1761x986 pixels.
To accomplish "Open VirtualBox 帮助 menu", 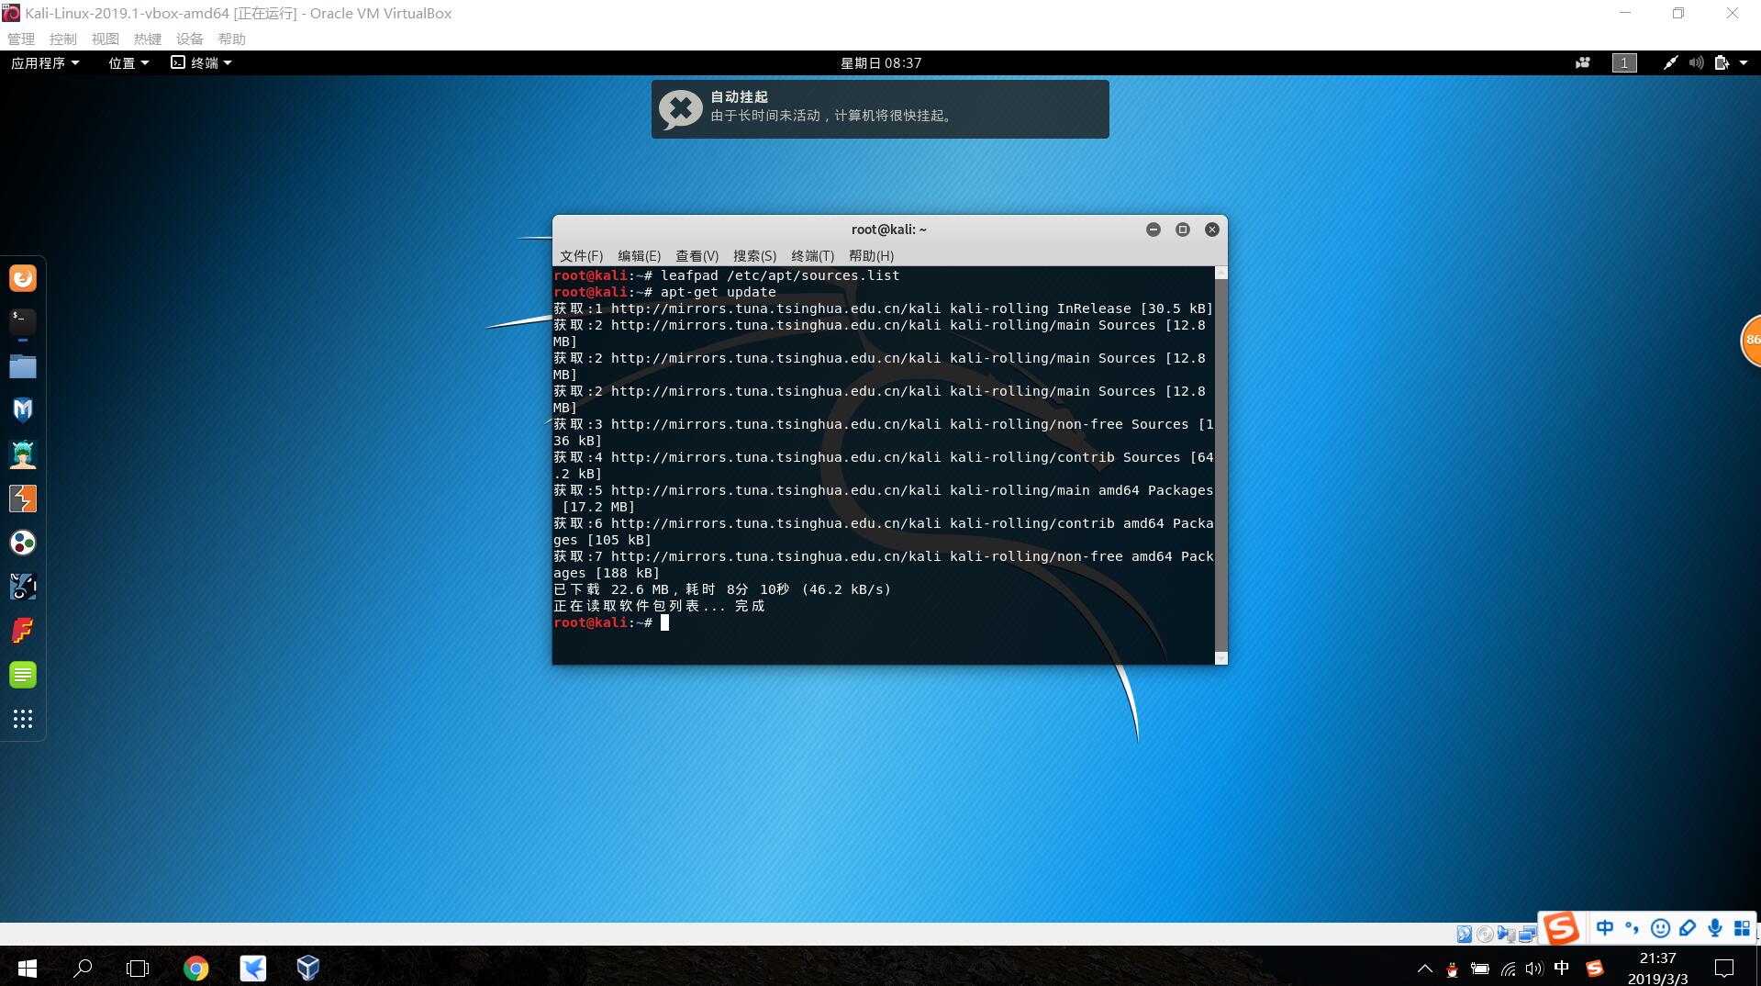I will click(232, 39).
